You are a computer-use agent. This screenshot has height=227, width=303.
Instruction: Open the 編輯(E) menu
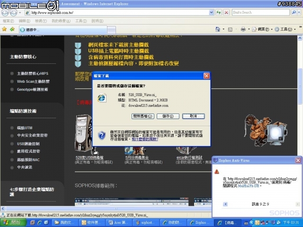coord(24,21)
